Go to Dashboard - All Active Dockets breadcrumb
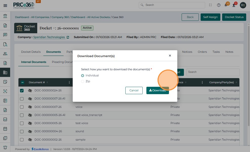Viewport: 250px width, 152px height. 91,17
